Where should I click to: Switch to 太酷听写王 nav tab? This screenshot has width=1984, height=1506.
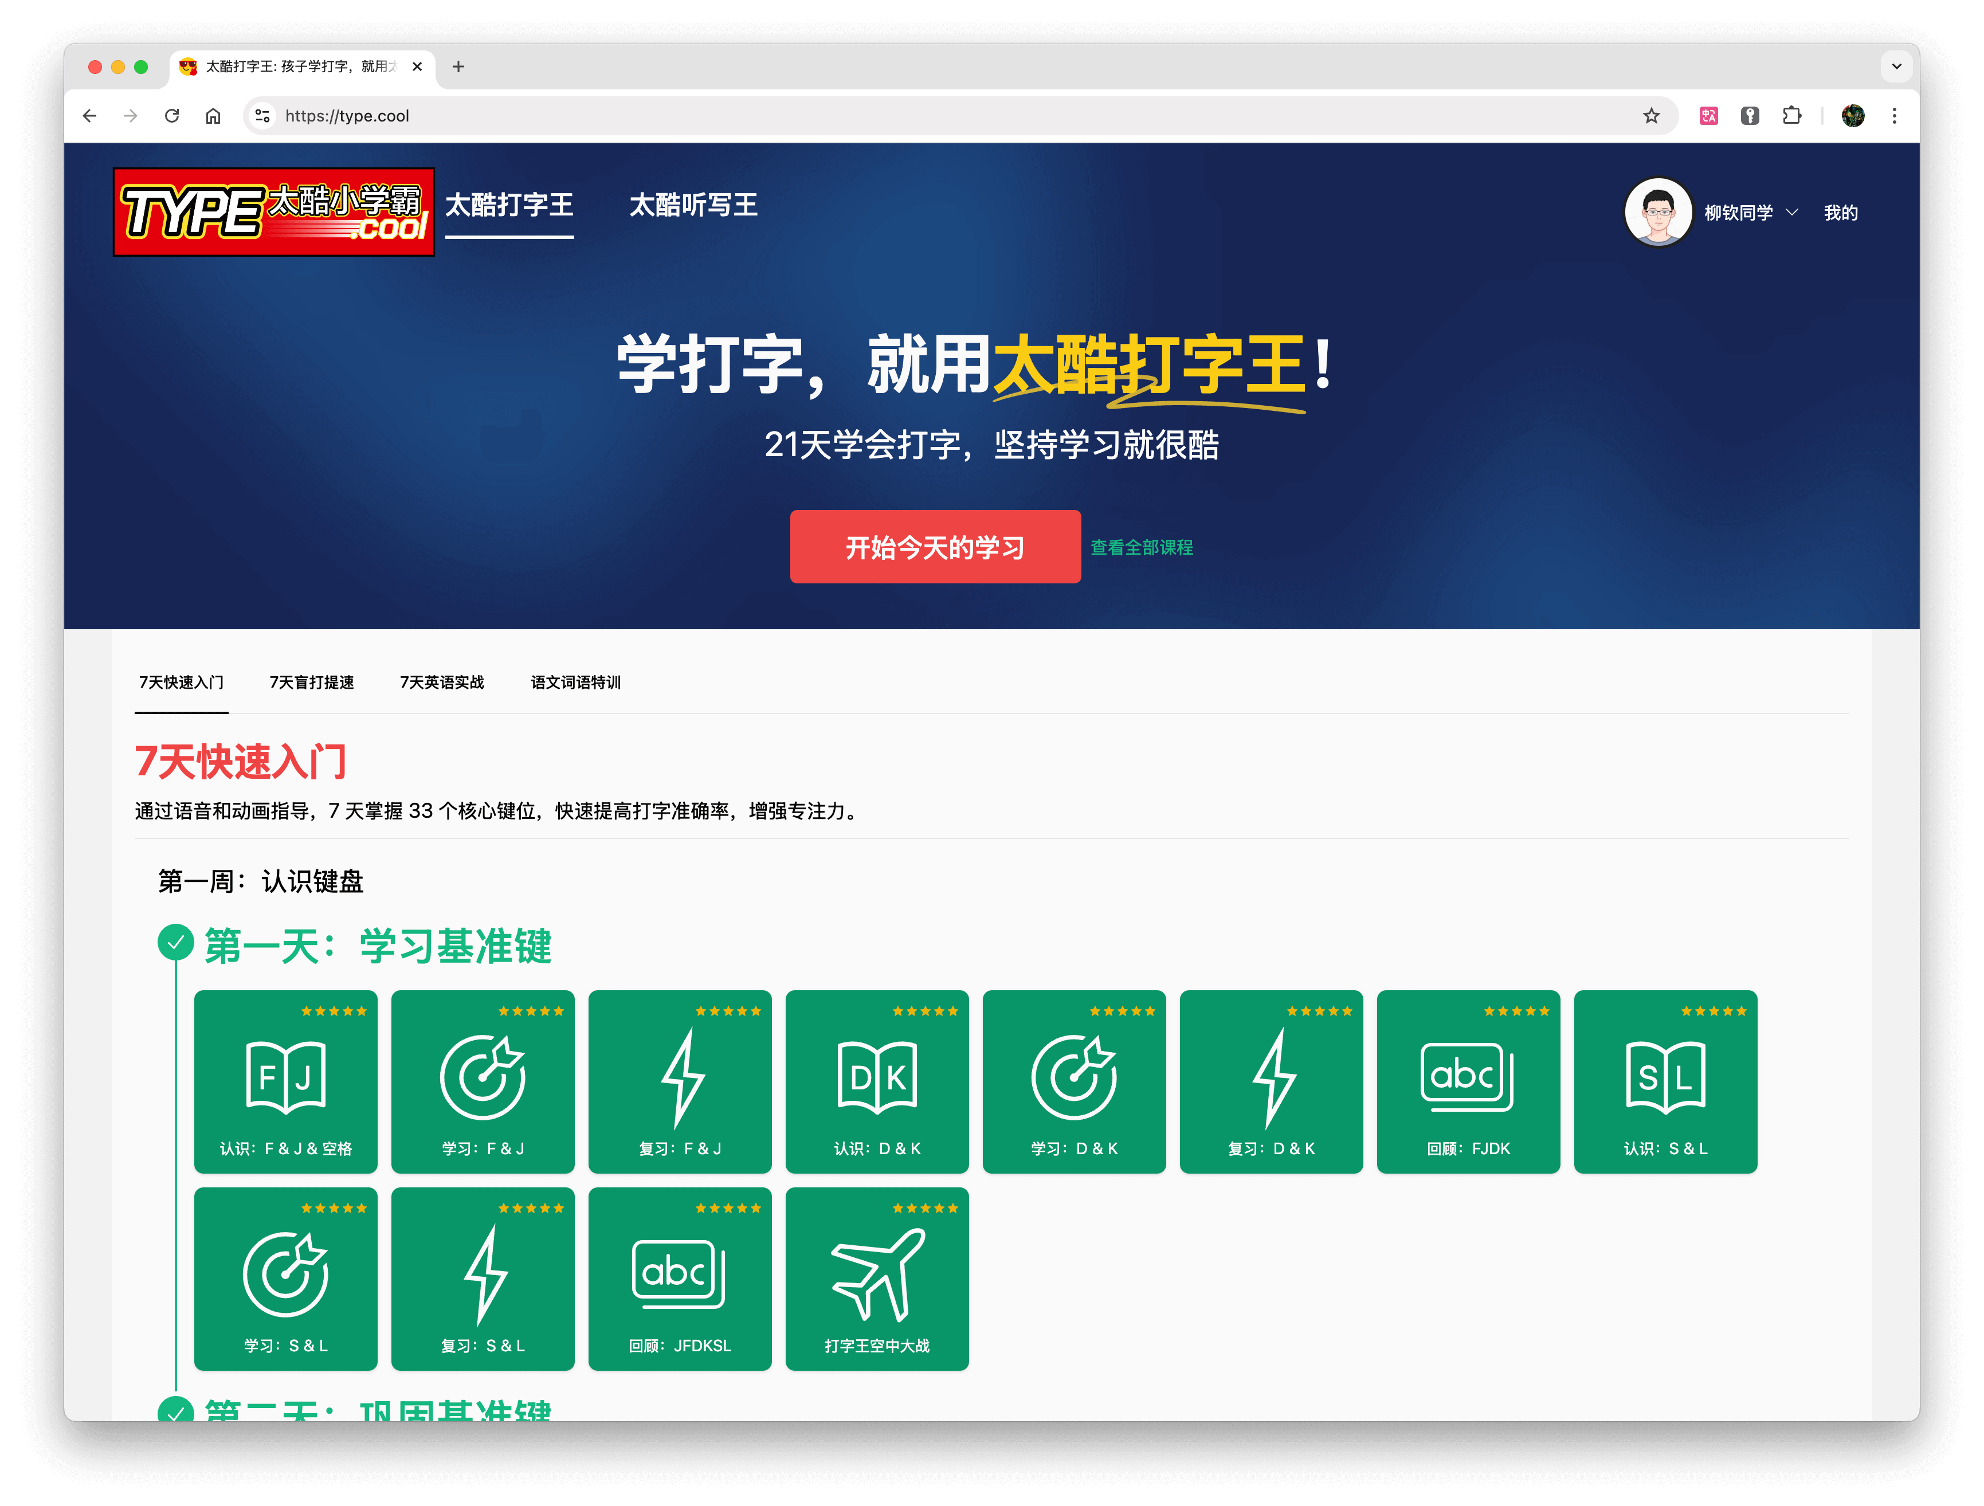(693, 205)
